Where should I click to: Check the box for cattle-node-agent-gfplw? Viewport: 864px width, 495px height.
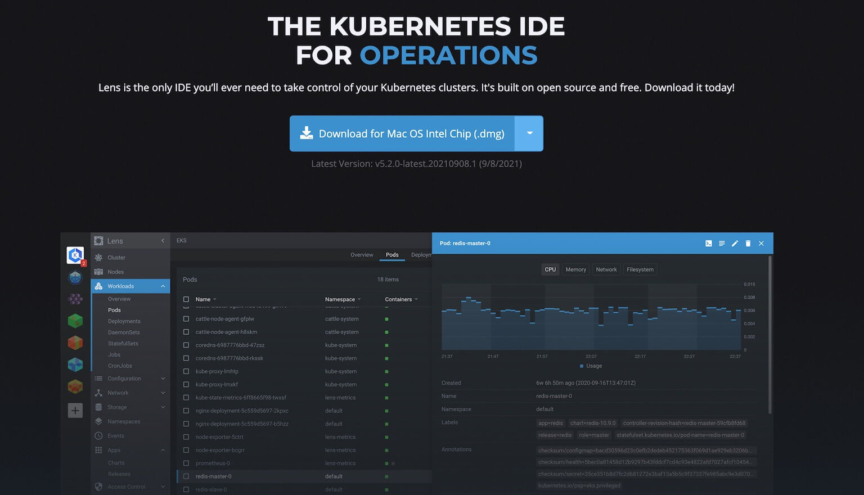point(186,319)
